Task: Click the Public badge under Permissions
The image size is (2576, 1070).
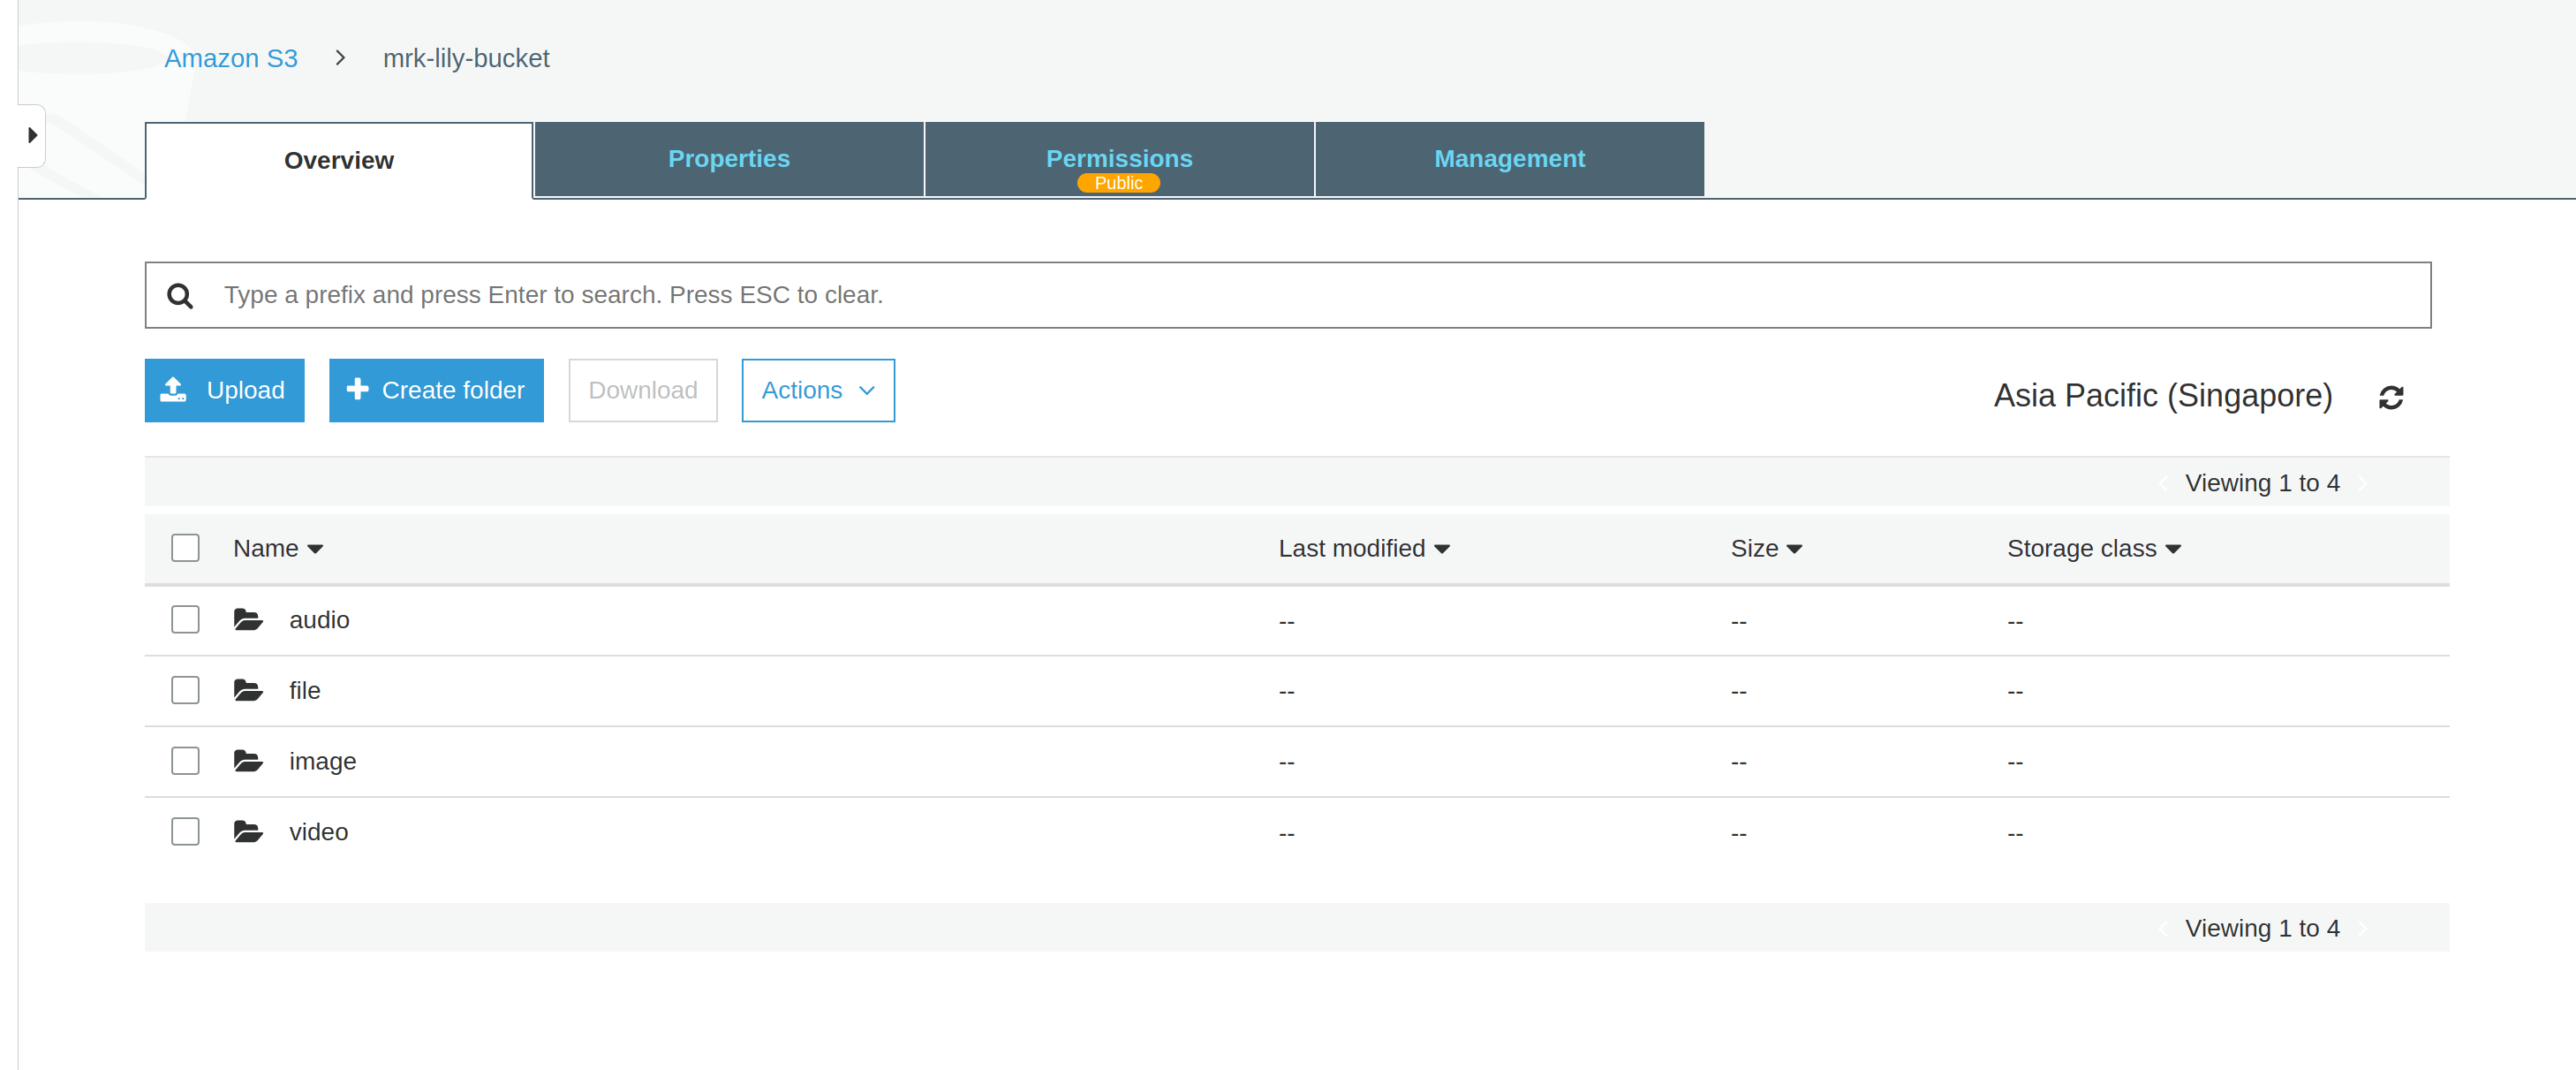Action: click(x=1117, y=183)
